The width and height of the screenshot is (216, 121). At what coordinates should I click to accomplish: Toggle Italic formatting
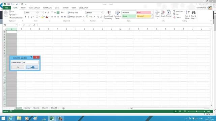tap(28, 17)
